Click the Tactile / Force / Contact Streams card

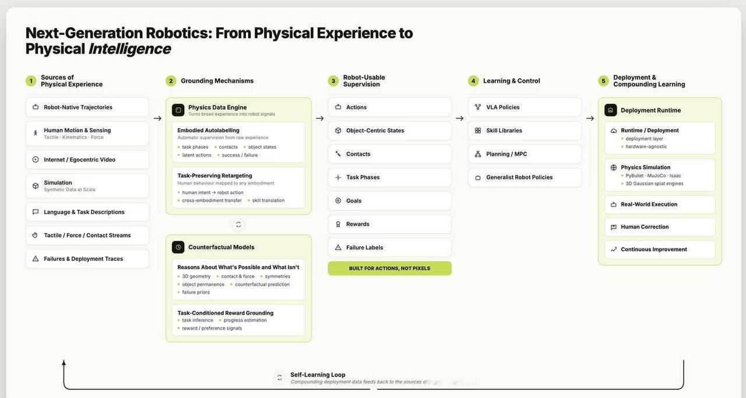(87, 235)
